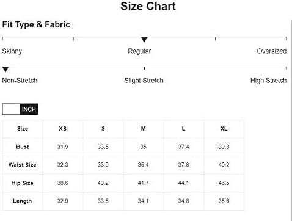
Task: Click the L bust value 37.4
Action: (x=183, y=147)
